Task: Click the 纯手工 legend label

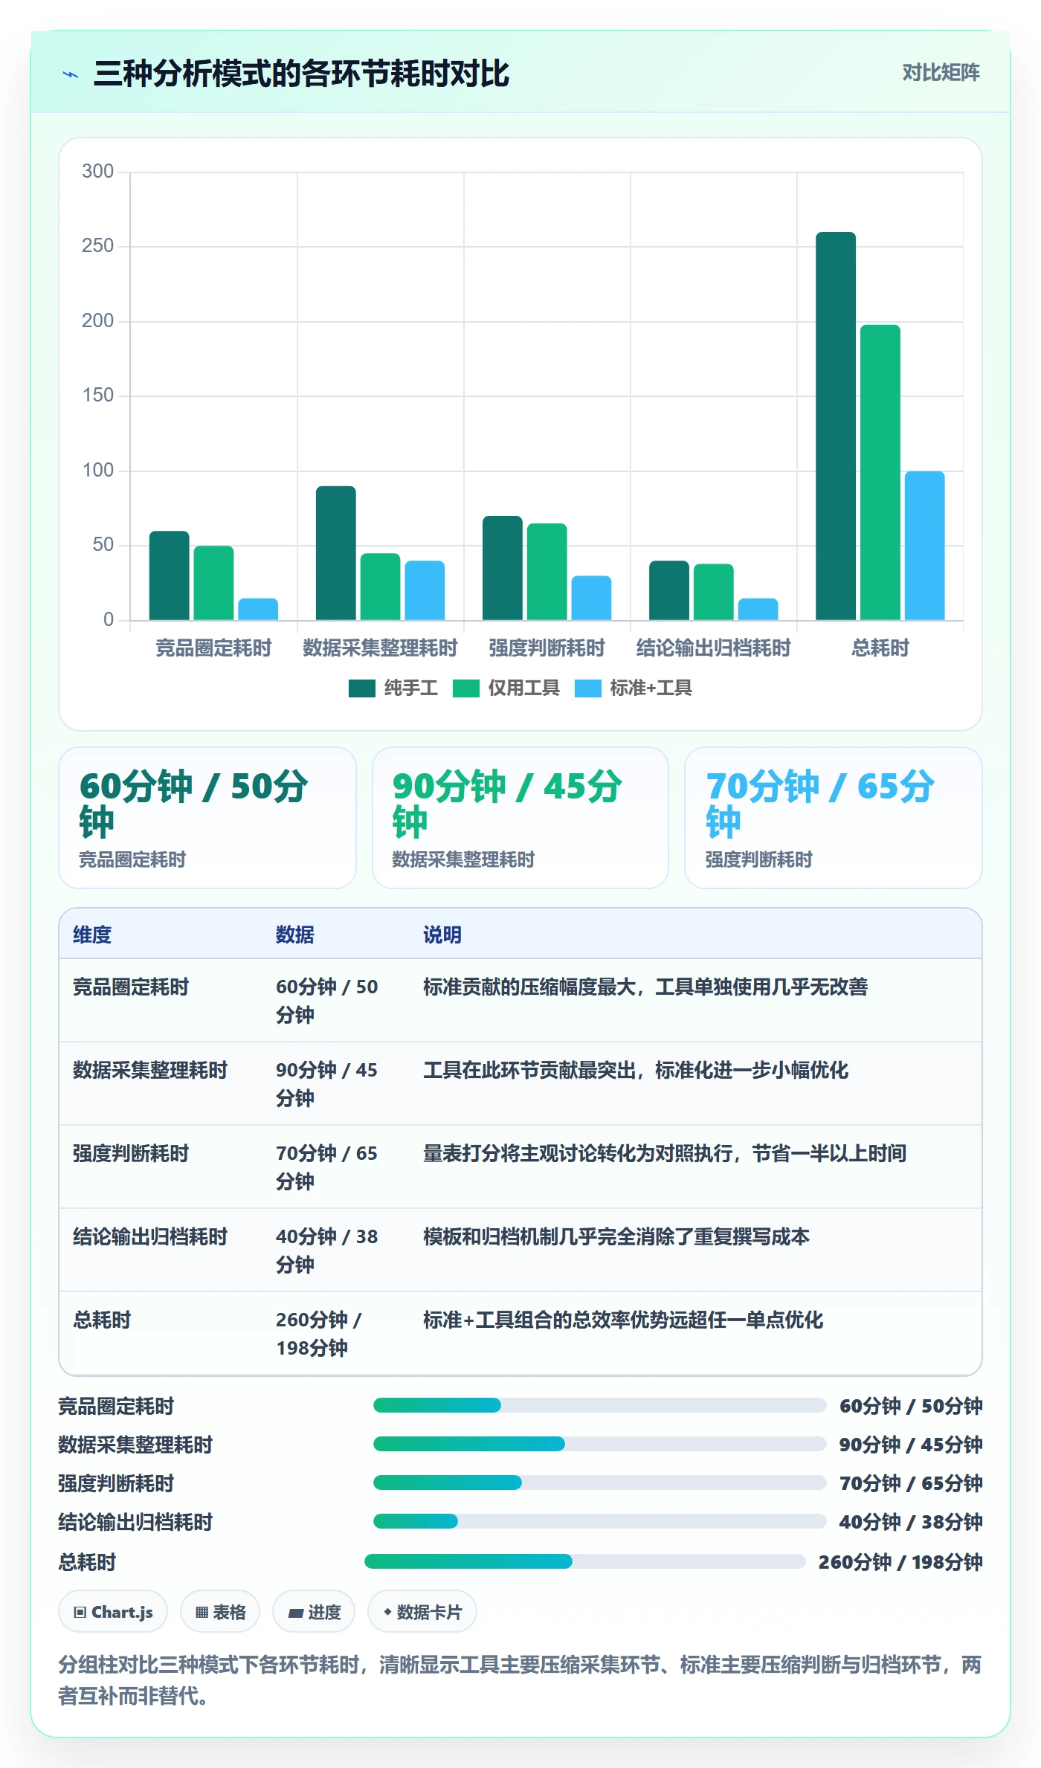Action: pyautogui.click(x=410, y=688)
